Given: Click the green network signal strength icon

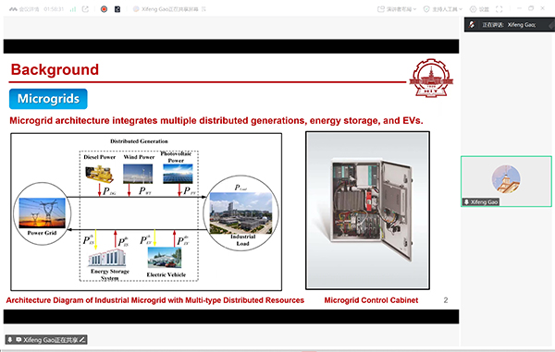Looking at the screenshot, I should 73,9.
